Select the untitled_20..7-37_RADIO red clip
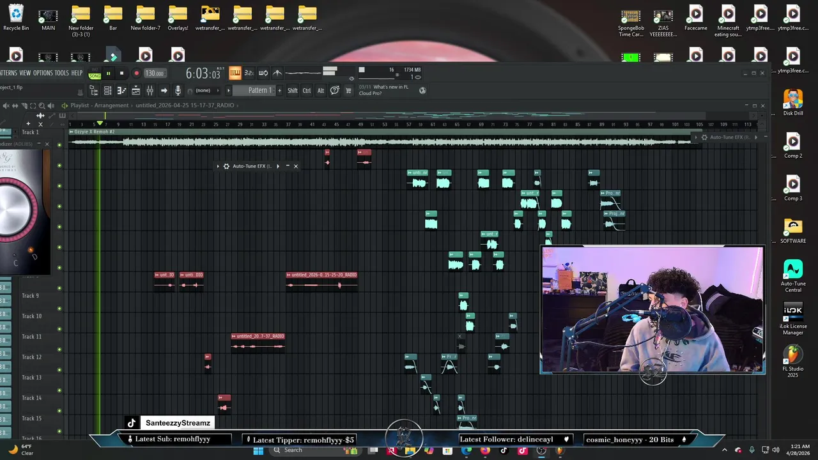Screen dimensions: 818x460 click(x=258, y=342)
